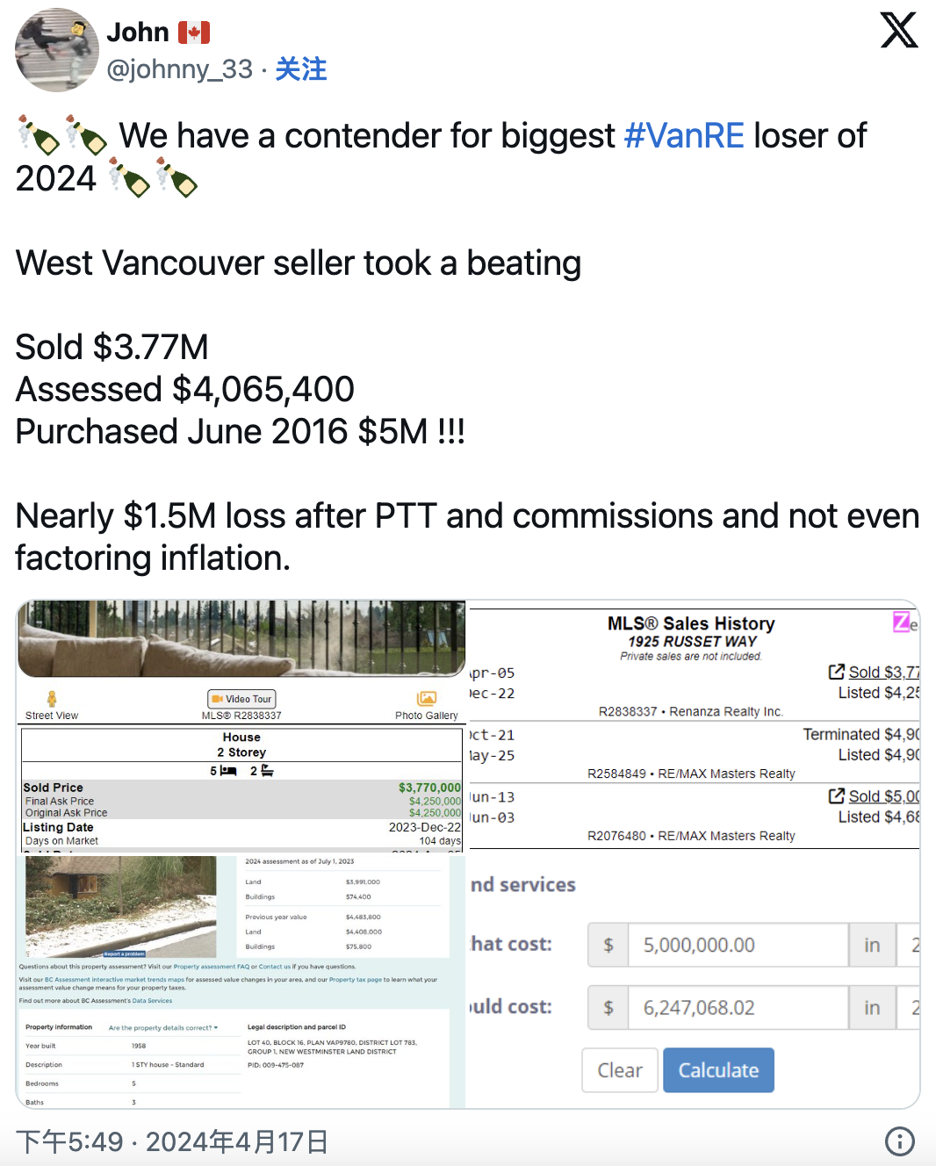Image resolution: width=936 pixels, height=1166 pixels.
Task: Open the #VanRE hashtag
Action: click(x=684, y=136)
